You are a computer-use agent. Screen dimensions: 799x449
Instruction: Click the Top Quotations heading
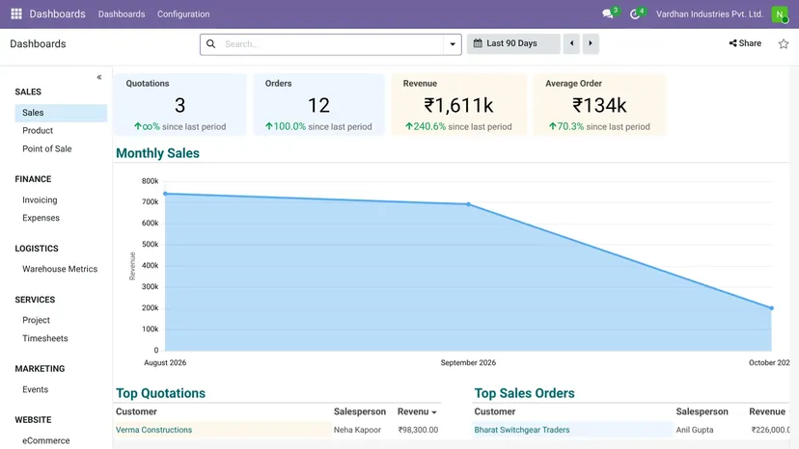click(x=160, y=393)
